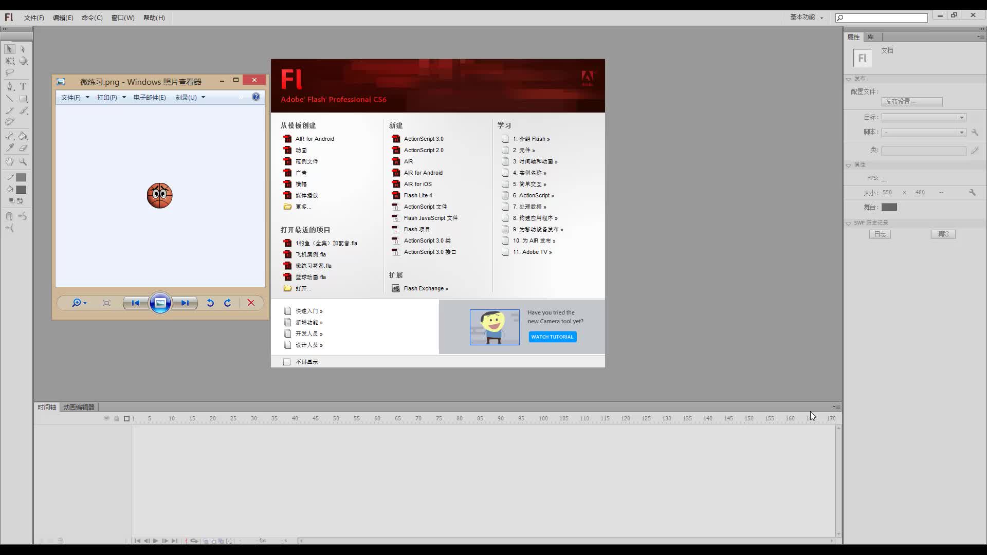This screenshot has height=555, width=987.
Task: Click the Stage color swatch
Action: [x=889, y=207]
